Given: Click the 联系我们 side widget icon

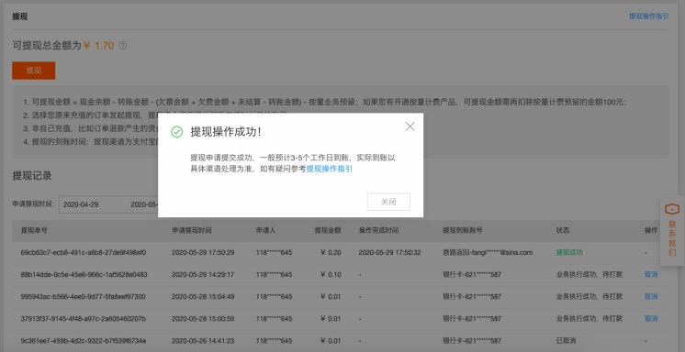Looking at the screenshot, I should (672, 209).
